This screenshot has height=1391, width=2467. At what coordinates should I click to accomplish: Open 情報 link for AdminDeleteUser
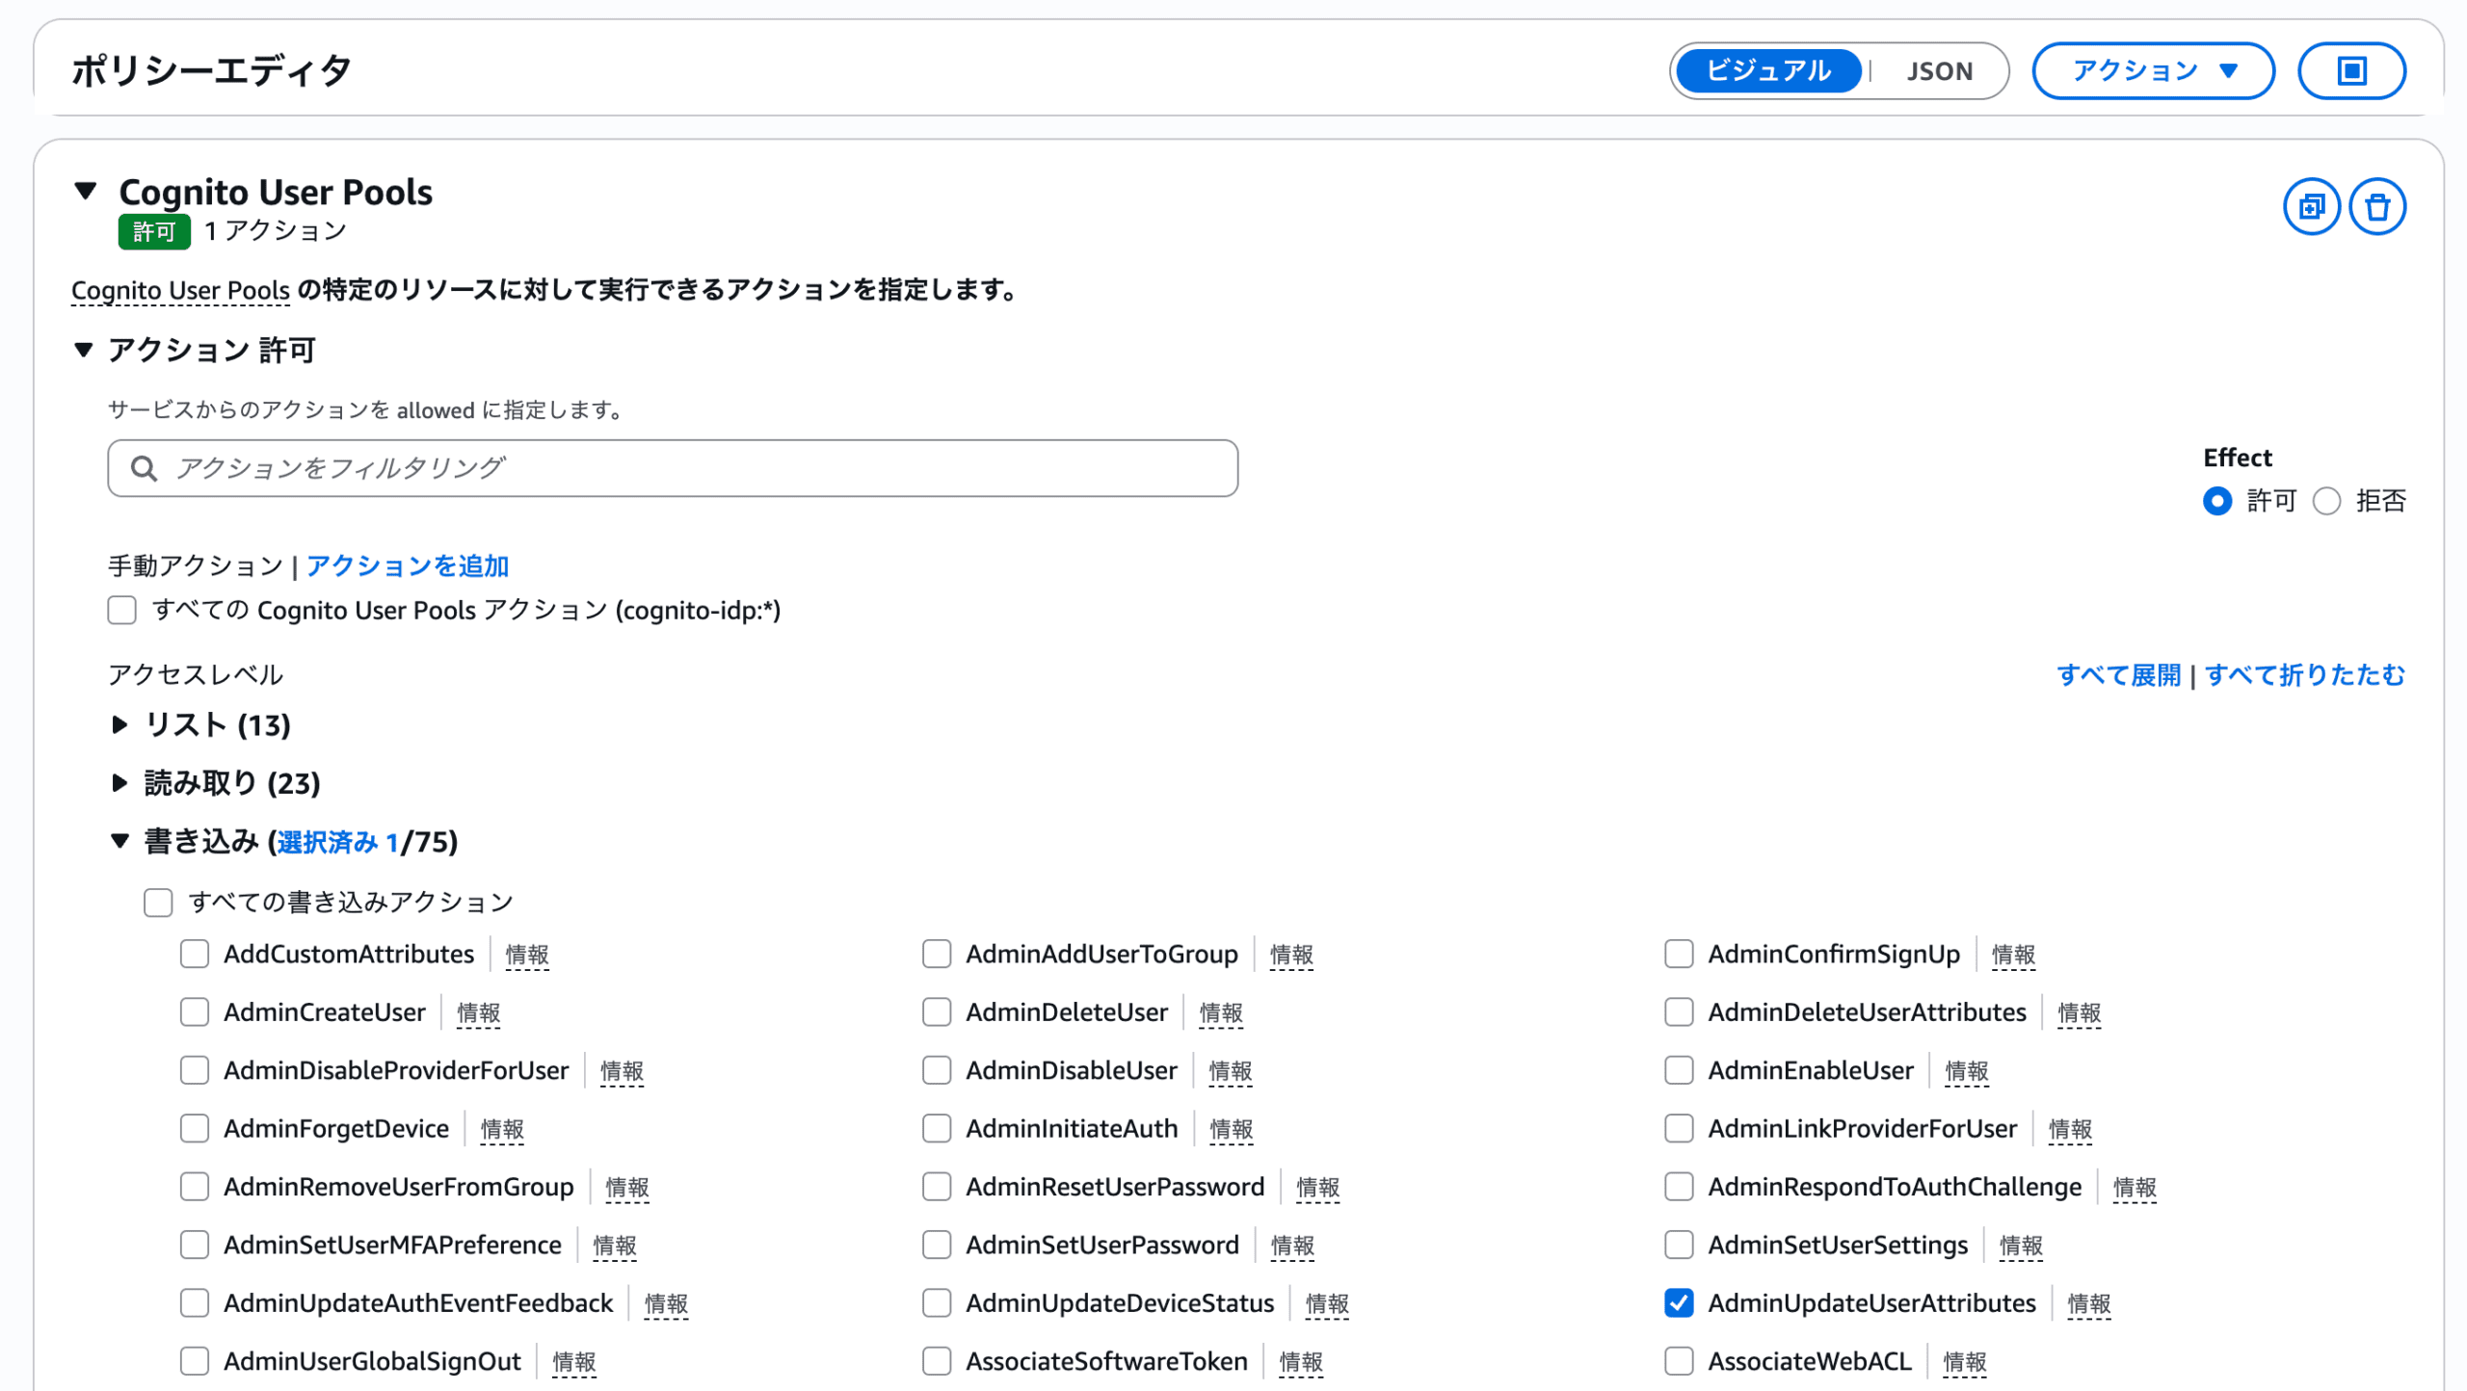[1221, 1013]
